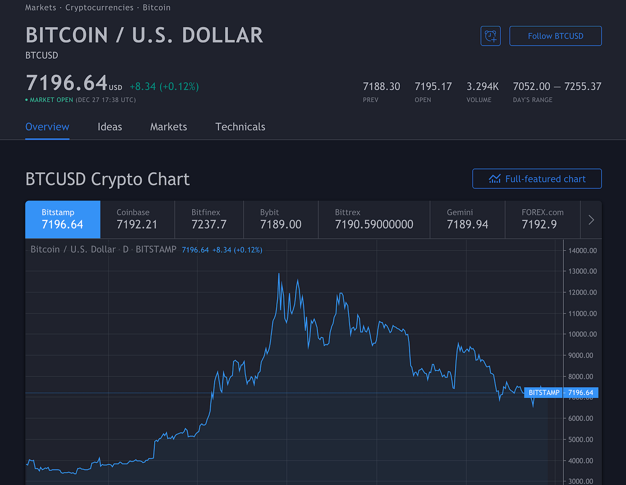Select the Coinbase exchange price tab
This screenshot has width=626, height=485.
(137, 219)
